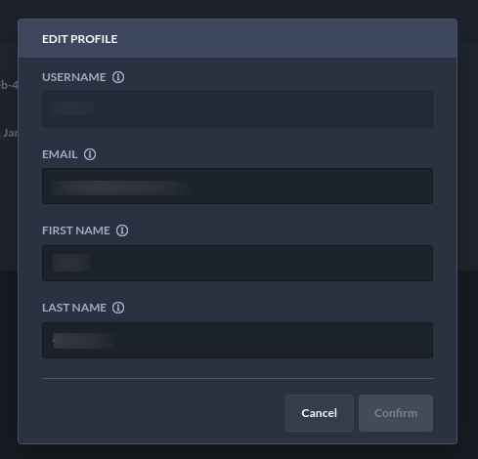The height and width of the screenshot is (459, 478).
Task: Click inside the Email text box
Action: pos(238,186)
